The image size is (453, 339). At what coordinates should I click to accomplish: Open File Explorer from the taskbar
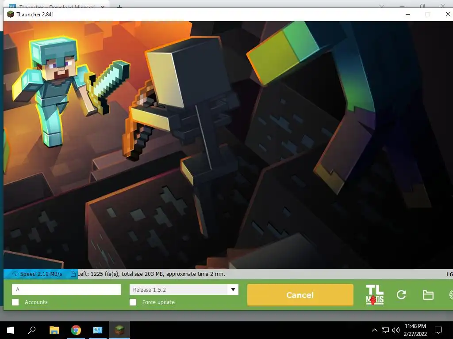pos(54,330)
